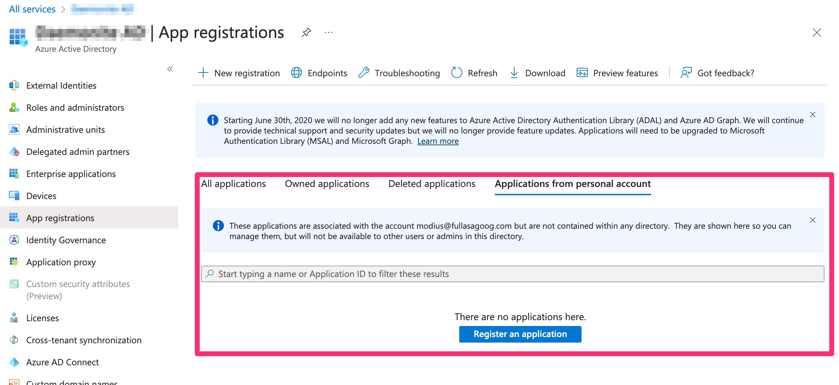Click the New registration plus icon
Image resolution: width=839 pixels, height=385 pixels.
[x=203, y=73]
